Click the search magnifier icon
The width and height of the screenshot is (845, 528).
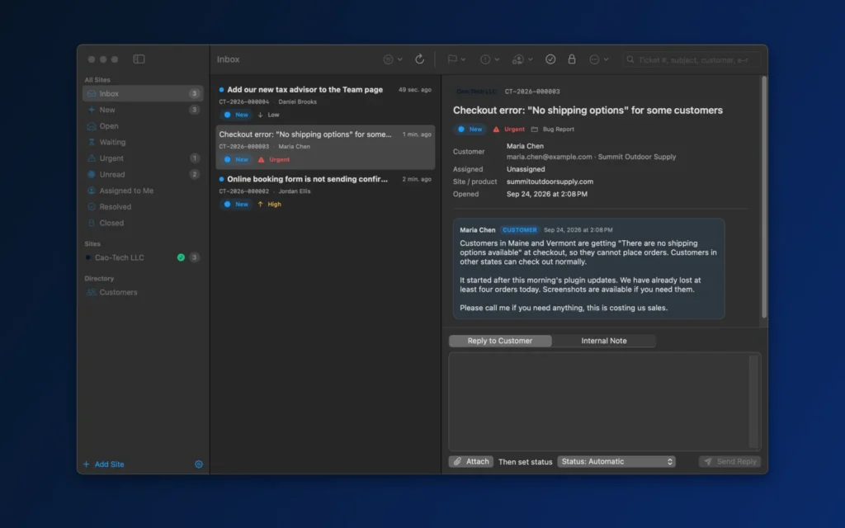click(630, 59)
